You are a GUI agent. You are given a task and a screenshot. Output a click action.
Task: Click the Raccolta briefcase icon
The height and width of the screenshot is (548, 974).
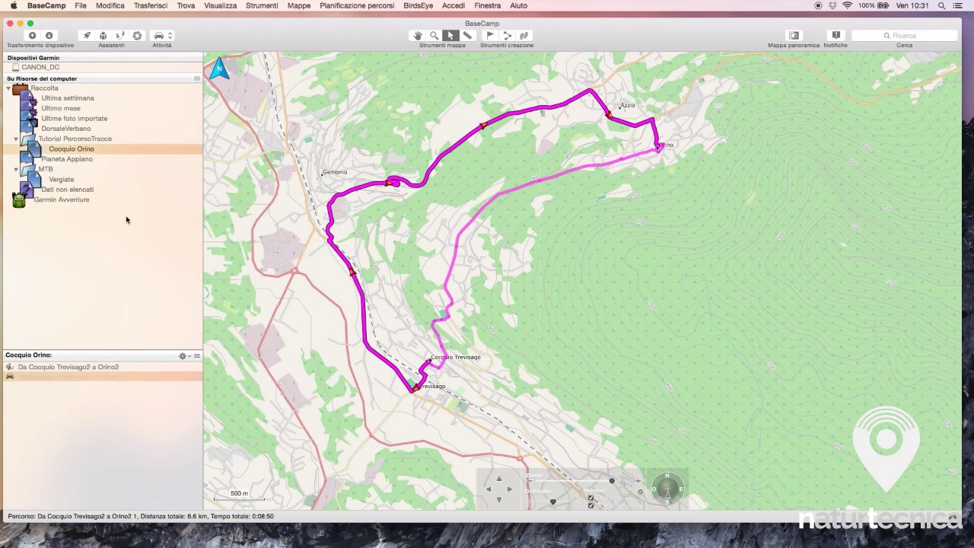[21, 88]
